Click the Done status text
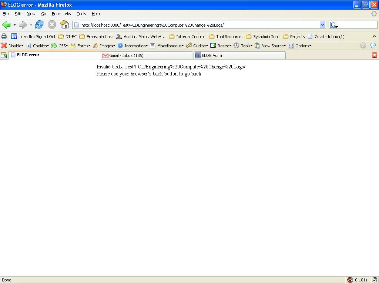 tap(7, 280)
